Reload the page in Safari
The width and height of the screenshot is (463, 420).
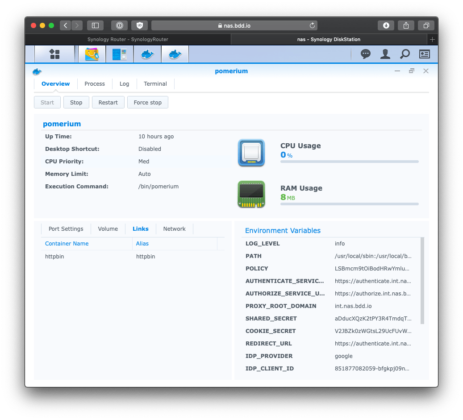(312, 25)
